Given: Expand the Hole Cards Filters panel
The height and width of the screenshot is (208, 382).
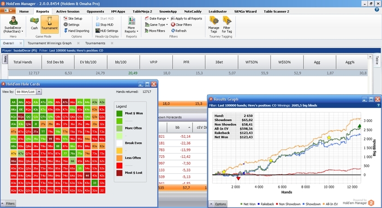Looking at the screenshot, I should [x=8, y=204].
